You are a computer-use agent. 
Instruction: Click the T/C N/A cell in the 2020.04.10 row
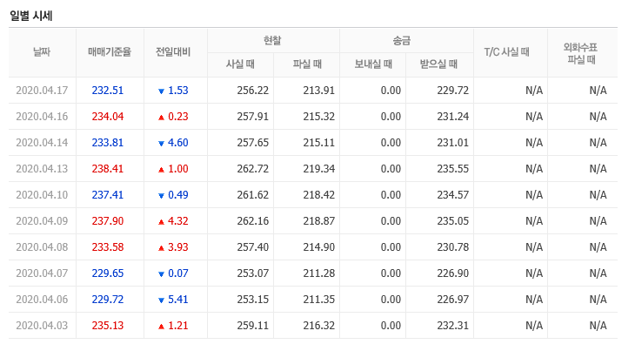534,195
